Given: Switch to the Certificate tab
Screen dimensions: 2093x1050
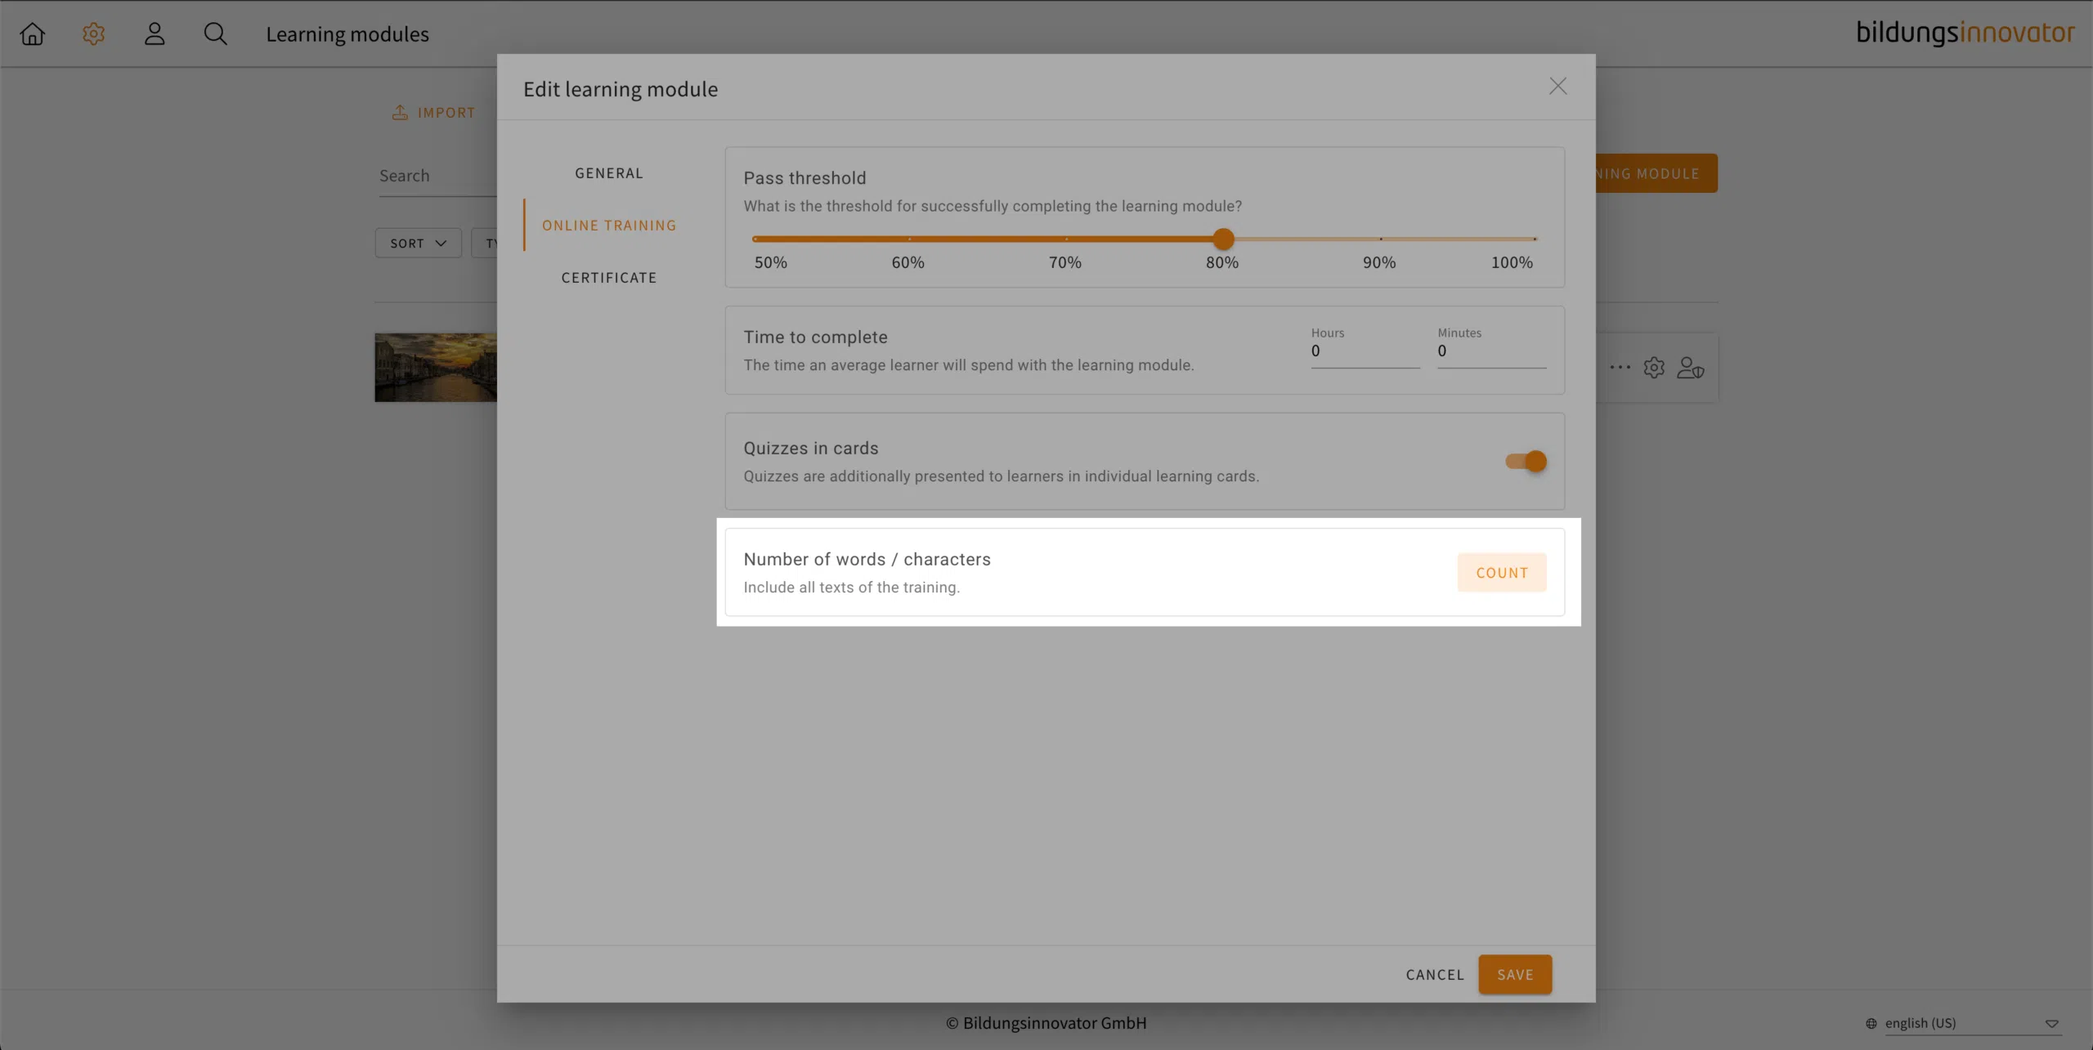Looking at the screenshot, I should point(609,278).
